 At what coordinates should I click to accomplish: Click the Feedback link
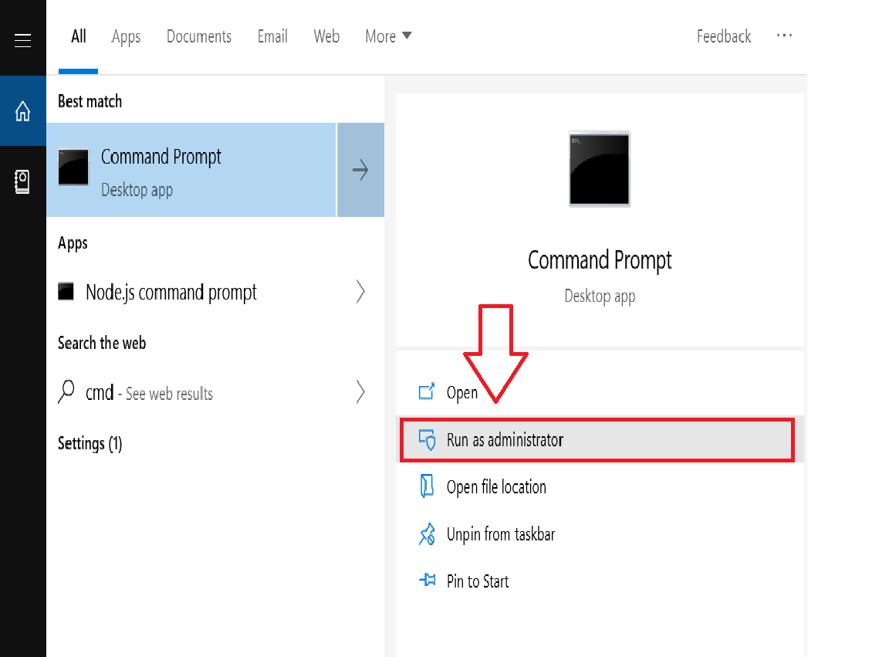coord(724,36)
